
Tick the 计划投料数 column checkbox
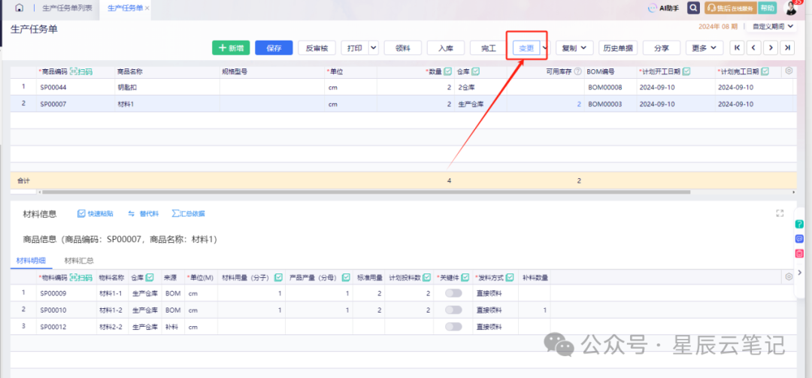(x=427, y=277)
